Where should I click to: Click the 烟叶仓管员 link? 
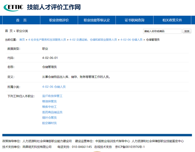pos(49,117)
